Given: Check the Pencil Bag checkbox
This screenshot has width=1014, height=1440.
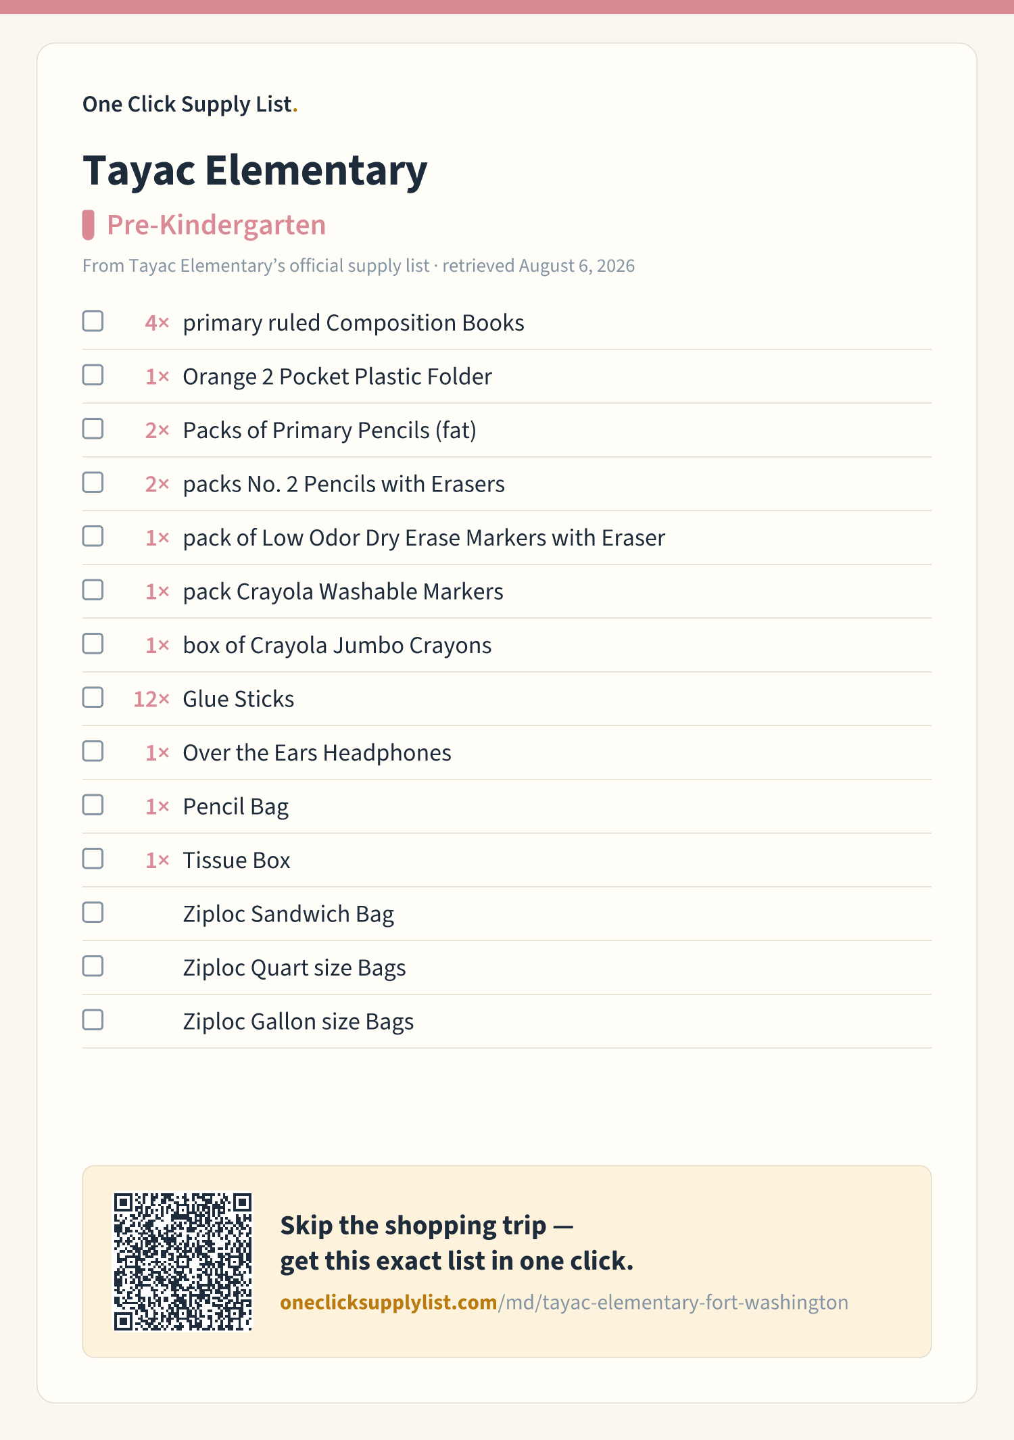Looking at the screenshot, I should pos(93,805).
